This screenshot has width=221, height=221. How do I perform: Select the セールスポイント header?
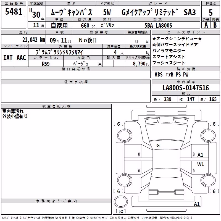coord(186,32)
